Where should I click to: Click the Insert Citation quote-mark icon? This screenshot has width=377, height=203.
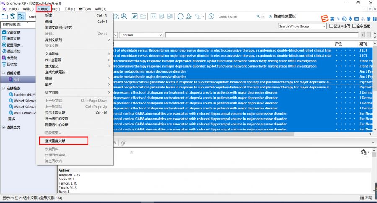pyautogui.click(x=153, y=16)
